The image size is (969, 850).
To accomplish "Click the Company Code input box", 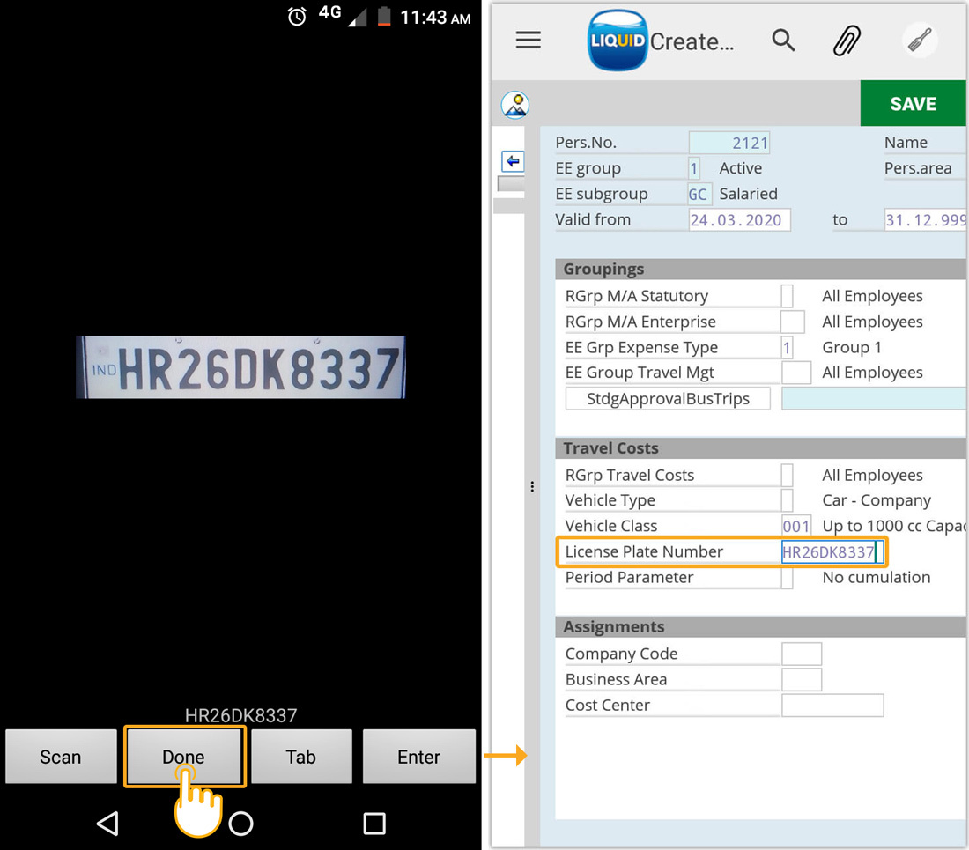I will [x=801, y=654].
